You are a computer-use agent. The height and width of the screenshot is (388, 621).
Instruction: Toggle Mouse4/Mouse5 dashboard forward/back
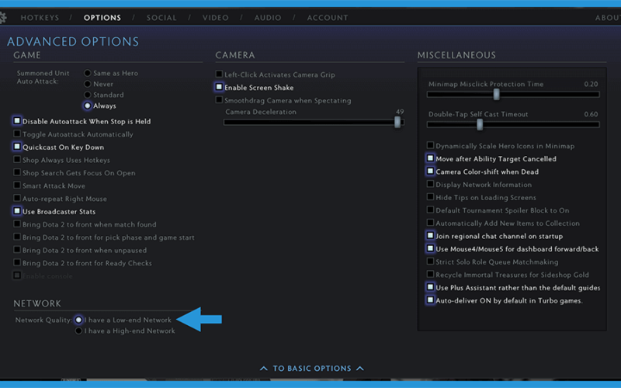(430, 248)
